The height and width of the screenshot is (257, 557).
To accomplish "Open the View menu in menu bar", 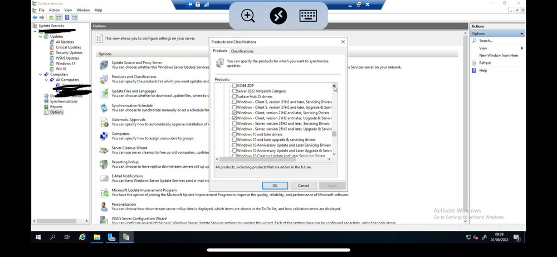I will pyautogui.click(x=68, y=10).
